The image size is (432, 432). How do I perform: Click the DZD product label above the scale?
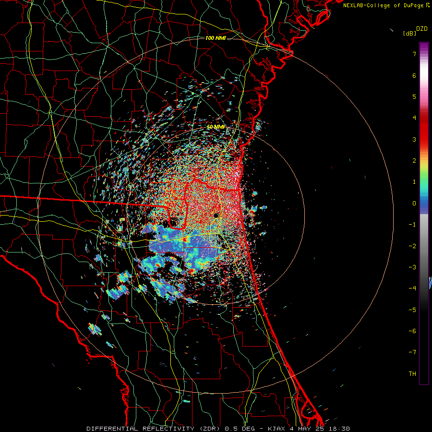(x=422, y=29)
